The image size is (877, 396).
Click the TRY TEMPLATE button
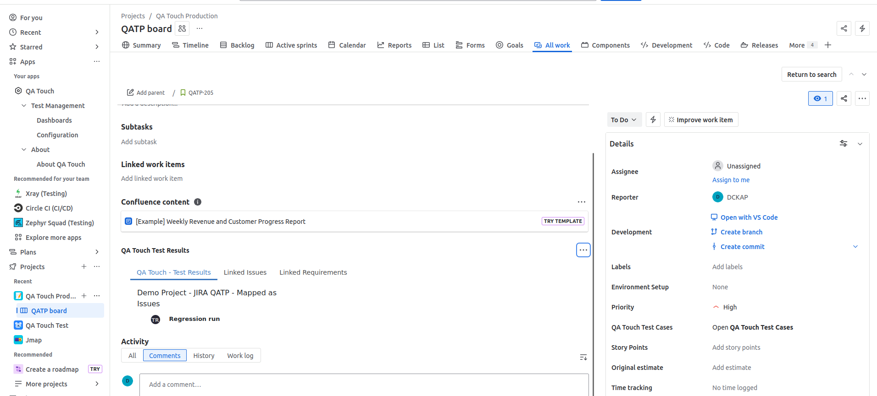click(x=563, y=221)
